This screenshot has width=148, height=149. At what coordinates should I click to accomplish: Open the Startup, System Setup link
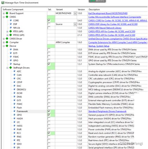(99, 46)
